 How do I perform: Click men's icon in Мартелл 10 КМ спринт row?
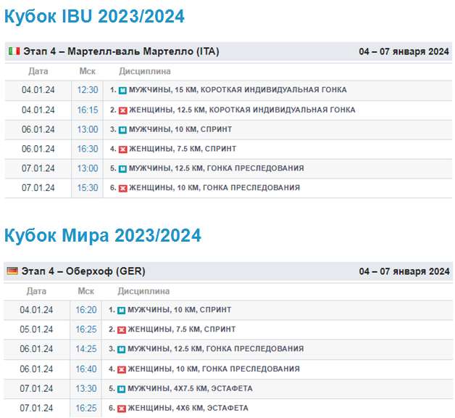click(122, 130)
